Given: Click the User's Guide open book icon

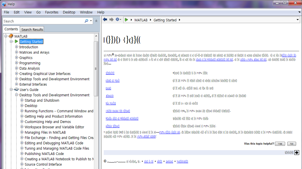Looking at the screenshot, I should pyautogui.click(x=17, y=89).
